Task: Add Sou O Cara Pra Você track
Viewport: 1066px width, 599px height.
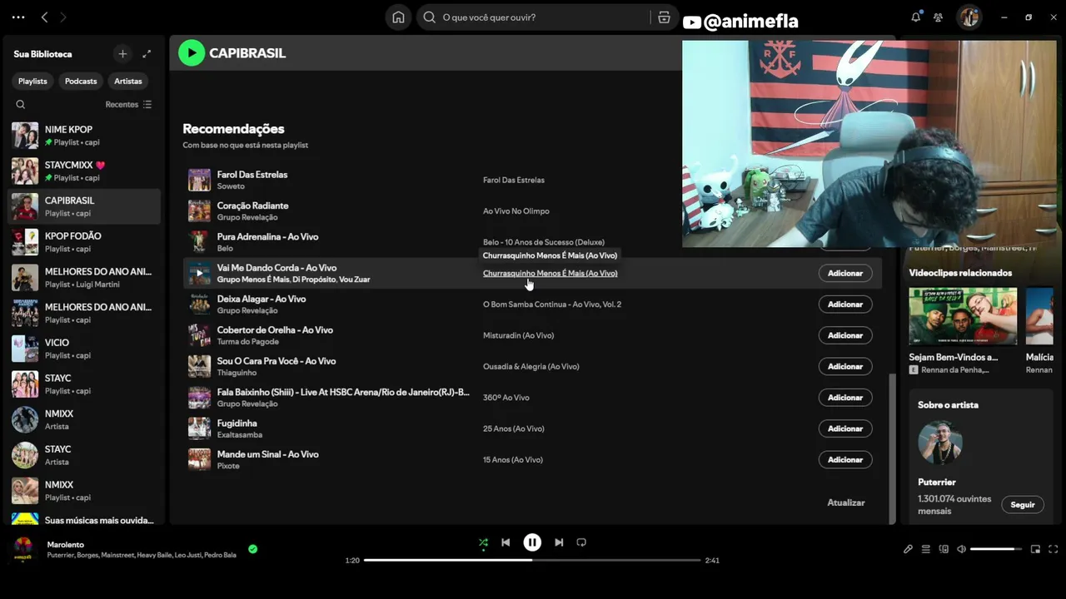Action: tap(845, 366)
